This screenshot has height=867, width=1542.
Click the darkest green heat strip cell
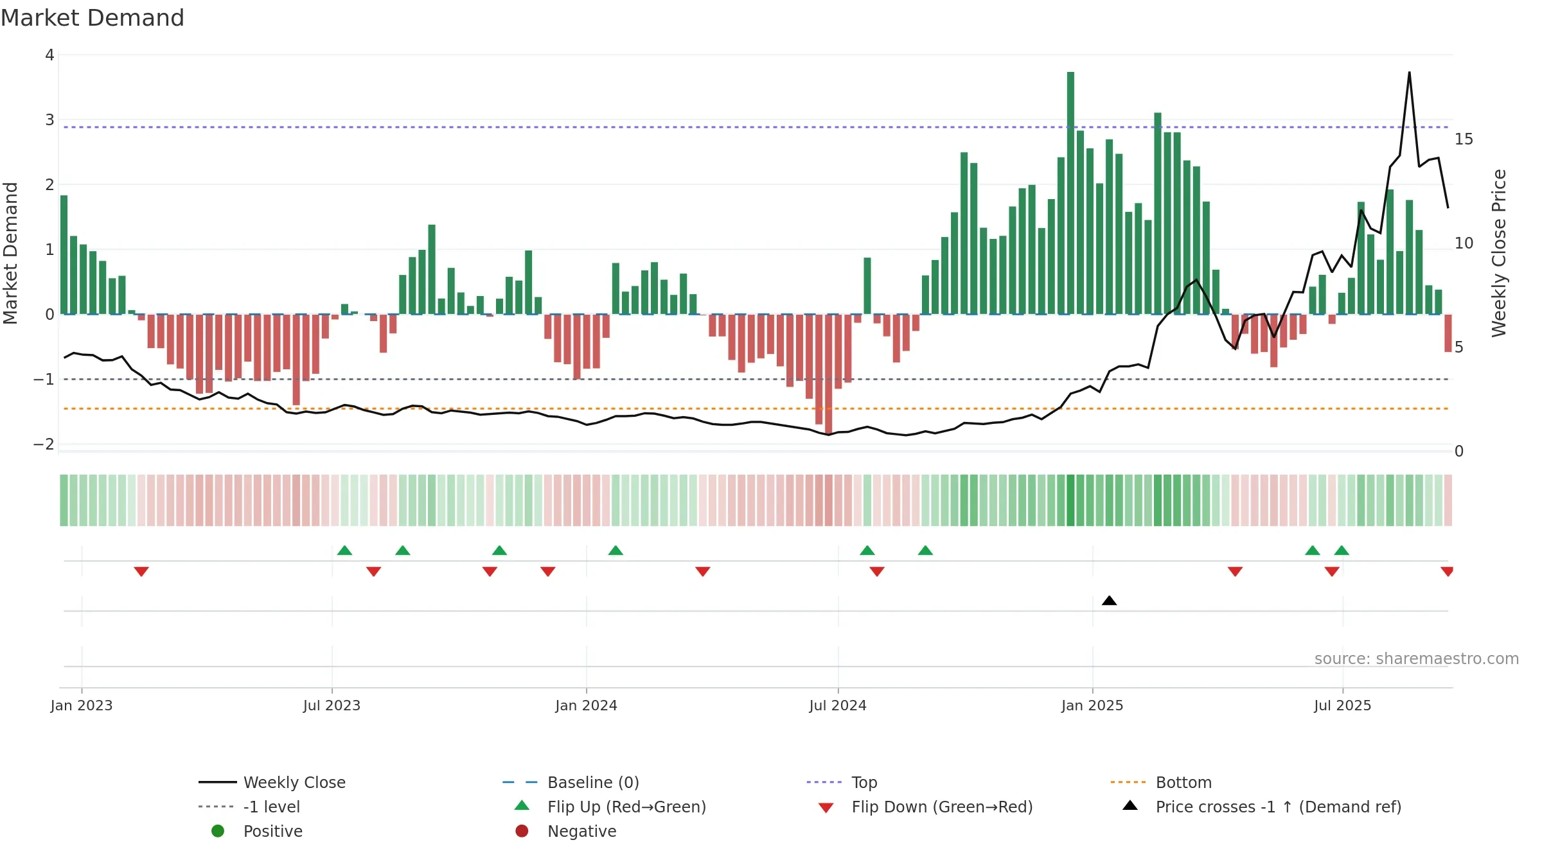pos(1070,500)
